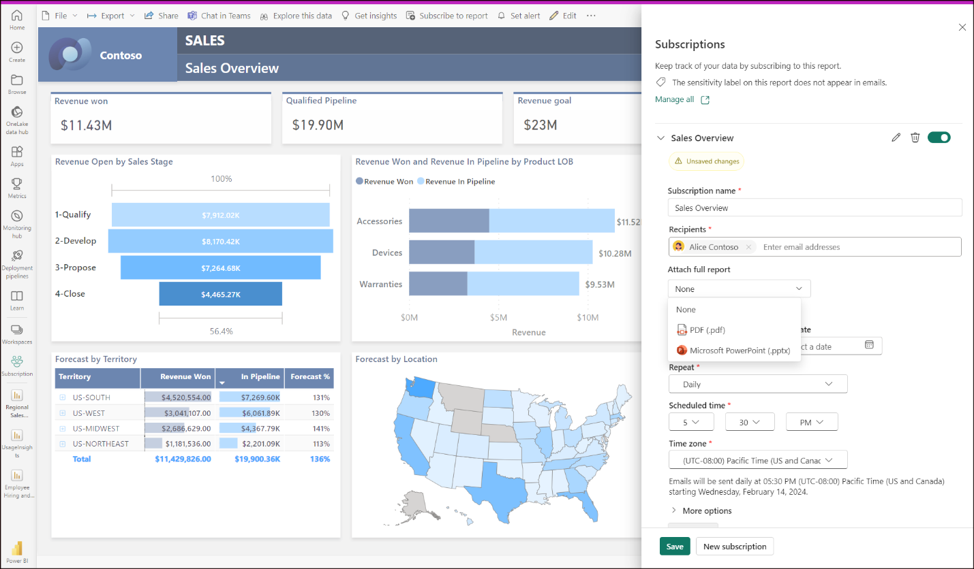
Task: Toggle off the Sales Overview subscription
Action: pos(939,137)
